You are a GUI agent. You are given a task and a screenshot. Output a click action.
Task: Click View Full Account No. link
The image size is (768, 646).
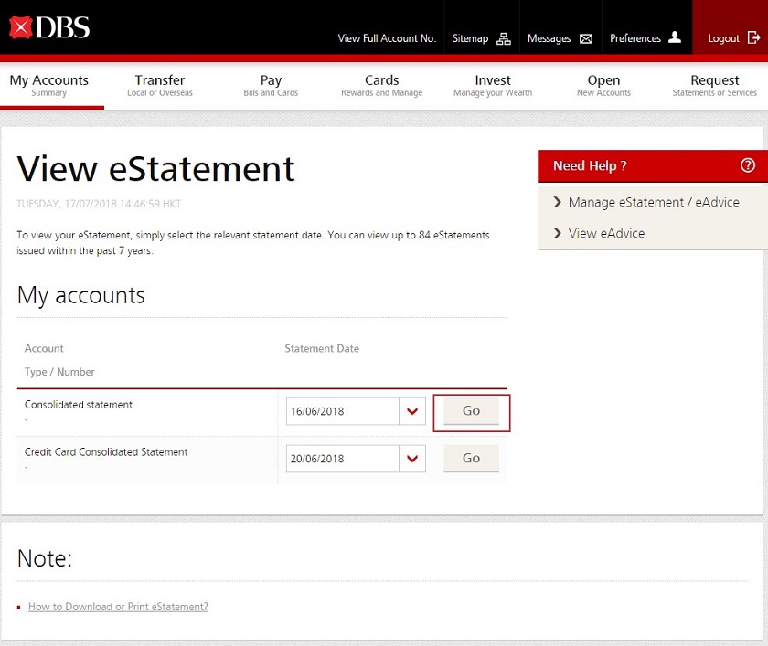[x=387, y=38]
